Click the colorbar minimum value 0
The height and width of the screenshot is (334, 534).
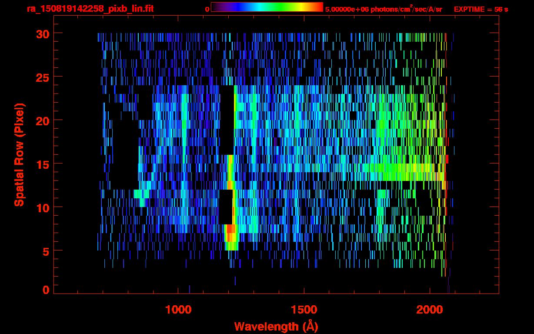[x=207, y=9]
